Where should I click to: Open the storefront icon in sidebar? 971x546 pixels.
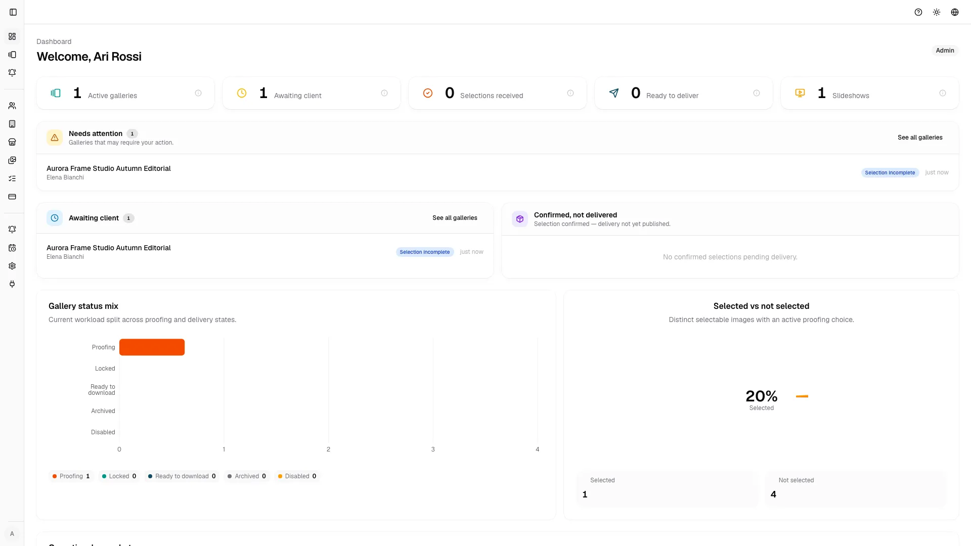pos(12,142)
